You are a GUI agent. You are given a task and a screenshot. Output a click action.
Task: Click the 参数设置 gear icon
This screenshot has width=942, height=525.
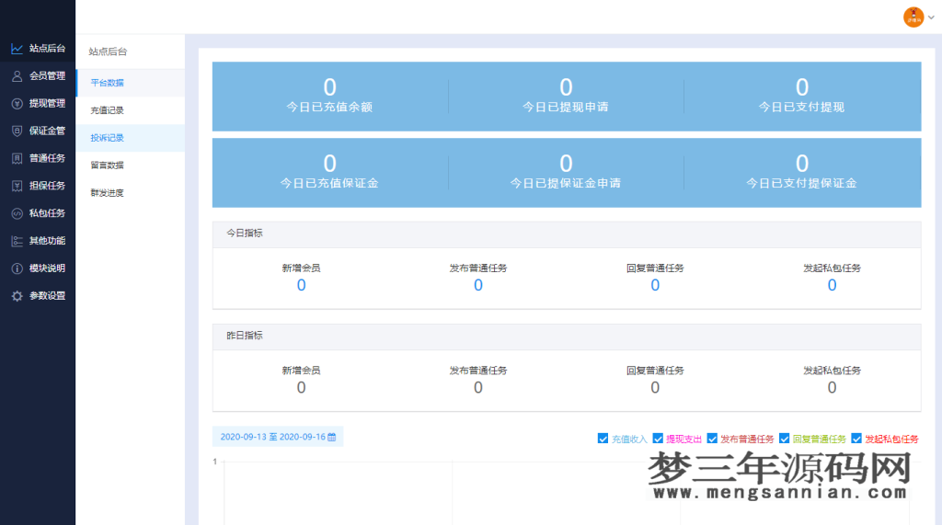click(x=17, y=296)
